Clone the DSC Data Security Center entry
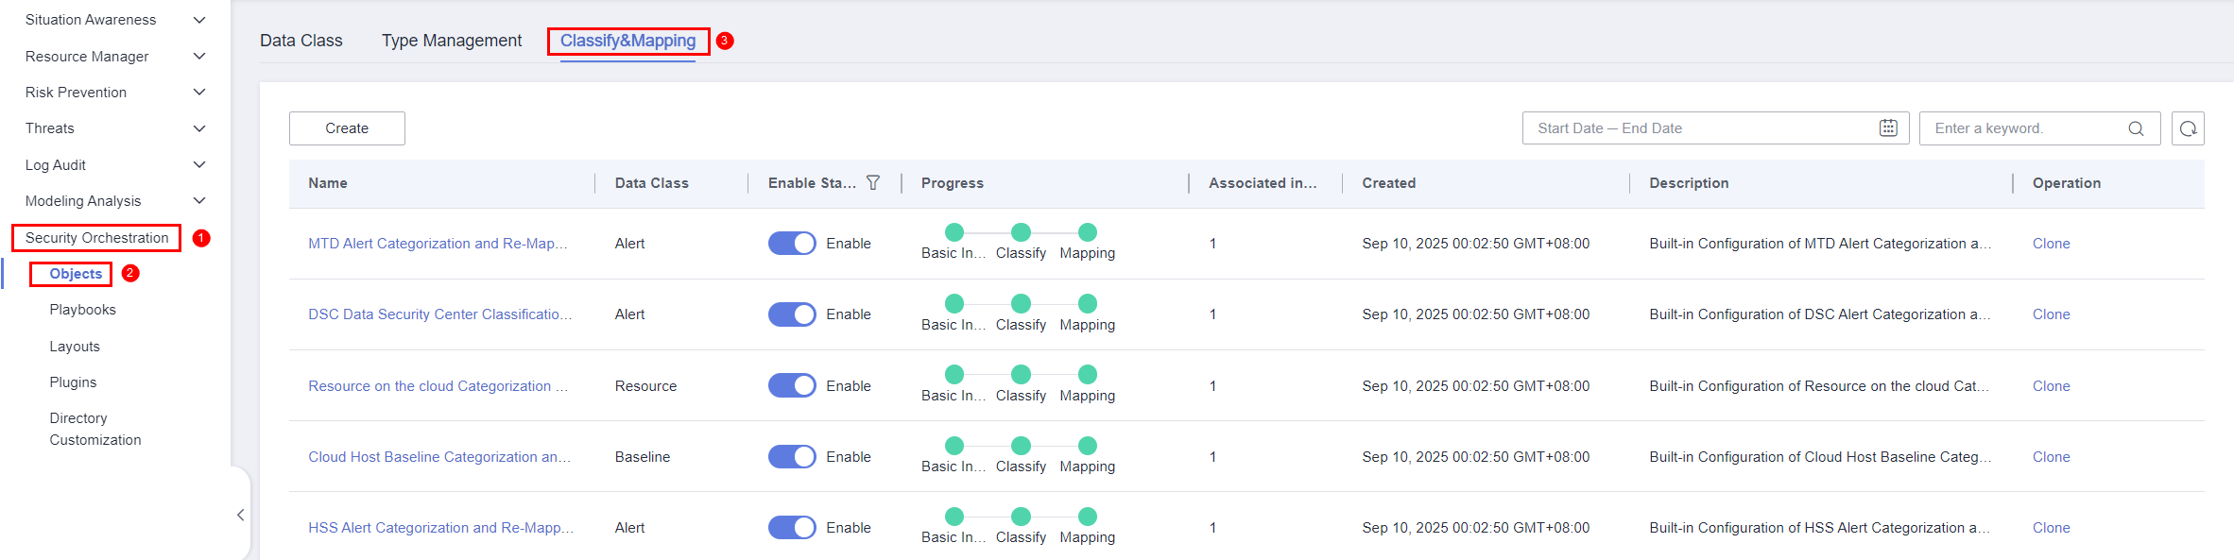This screenshot has height=560, width=2234. [x=2051, y=314]
